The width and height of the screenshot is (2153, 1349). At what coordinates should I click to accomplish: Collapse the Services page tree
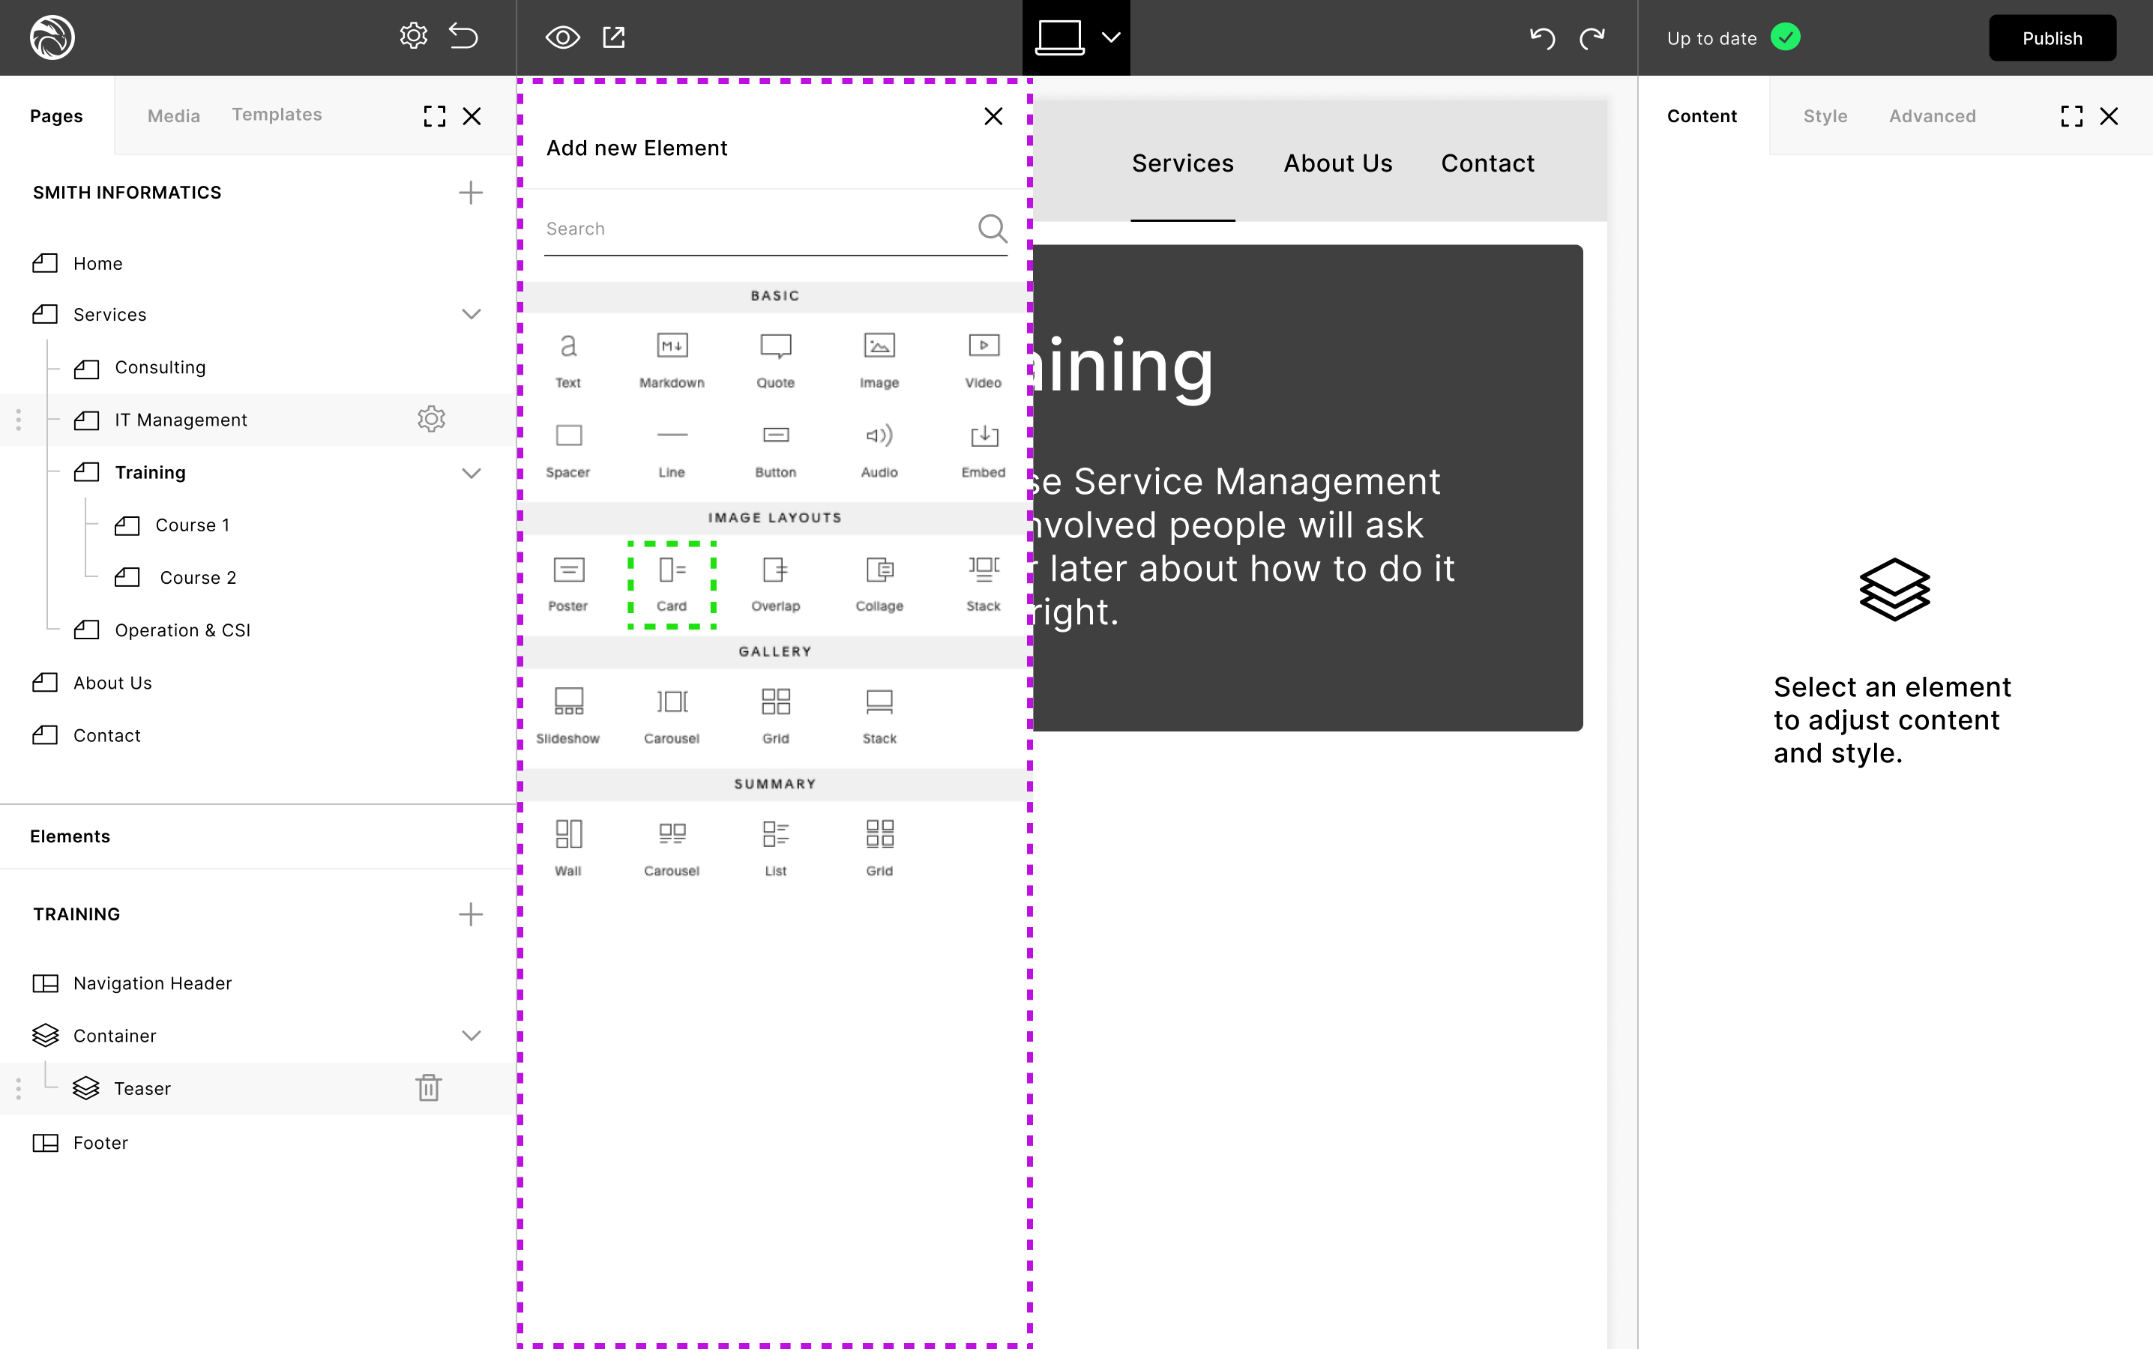tap(471, 314)
